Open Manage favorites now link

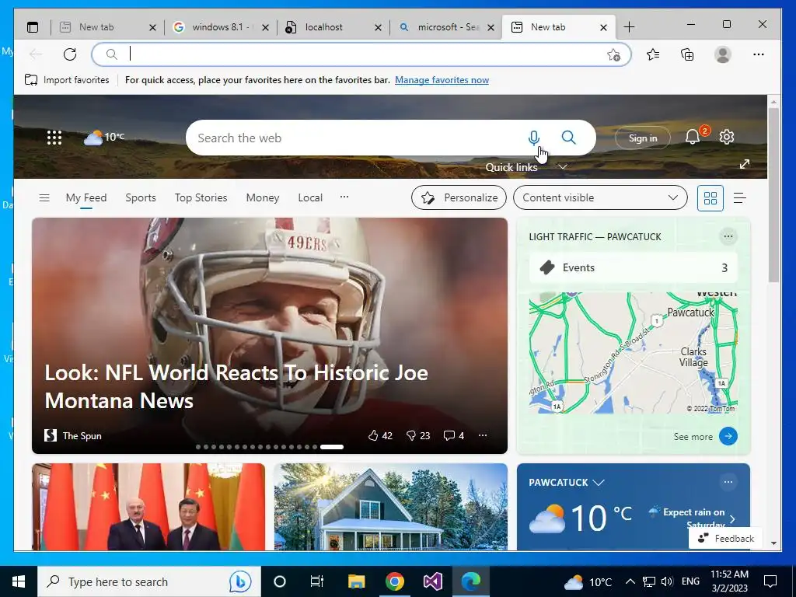442,80
